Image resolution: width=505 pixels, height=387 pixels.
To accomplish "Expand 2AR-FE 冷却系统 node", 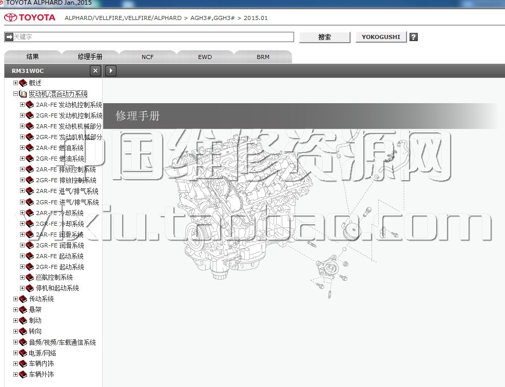I will coord(22,212).
